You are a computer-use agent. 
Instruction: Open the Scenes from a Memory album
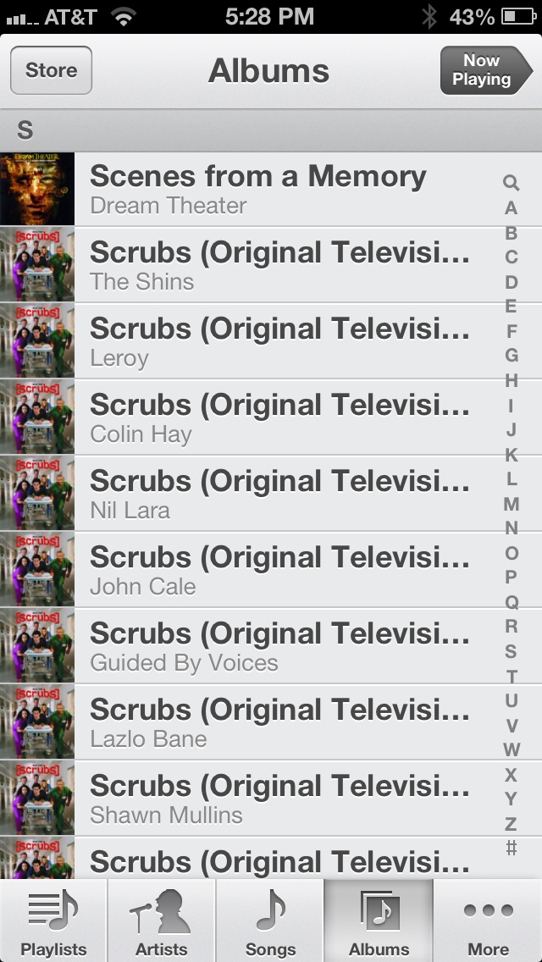pyautogui.click(x=271, y=189)
